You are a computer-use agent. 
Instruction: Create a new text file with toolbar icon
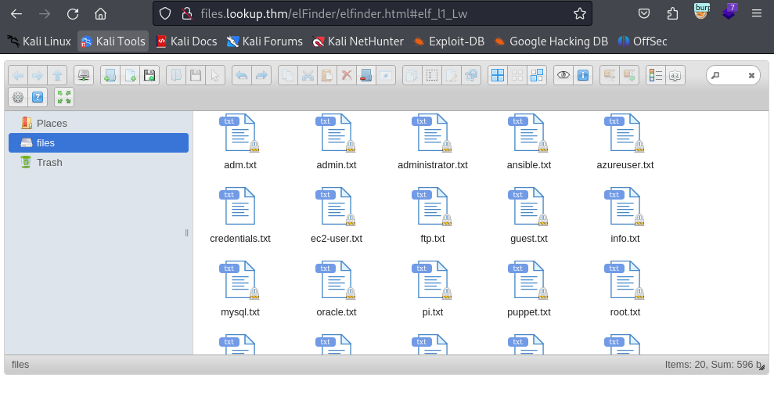(x=130, y=75)
